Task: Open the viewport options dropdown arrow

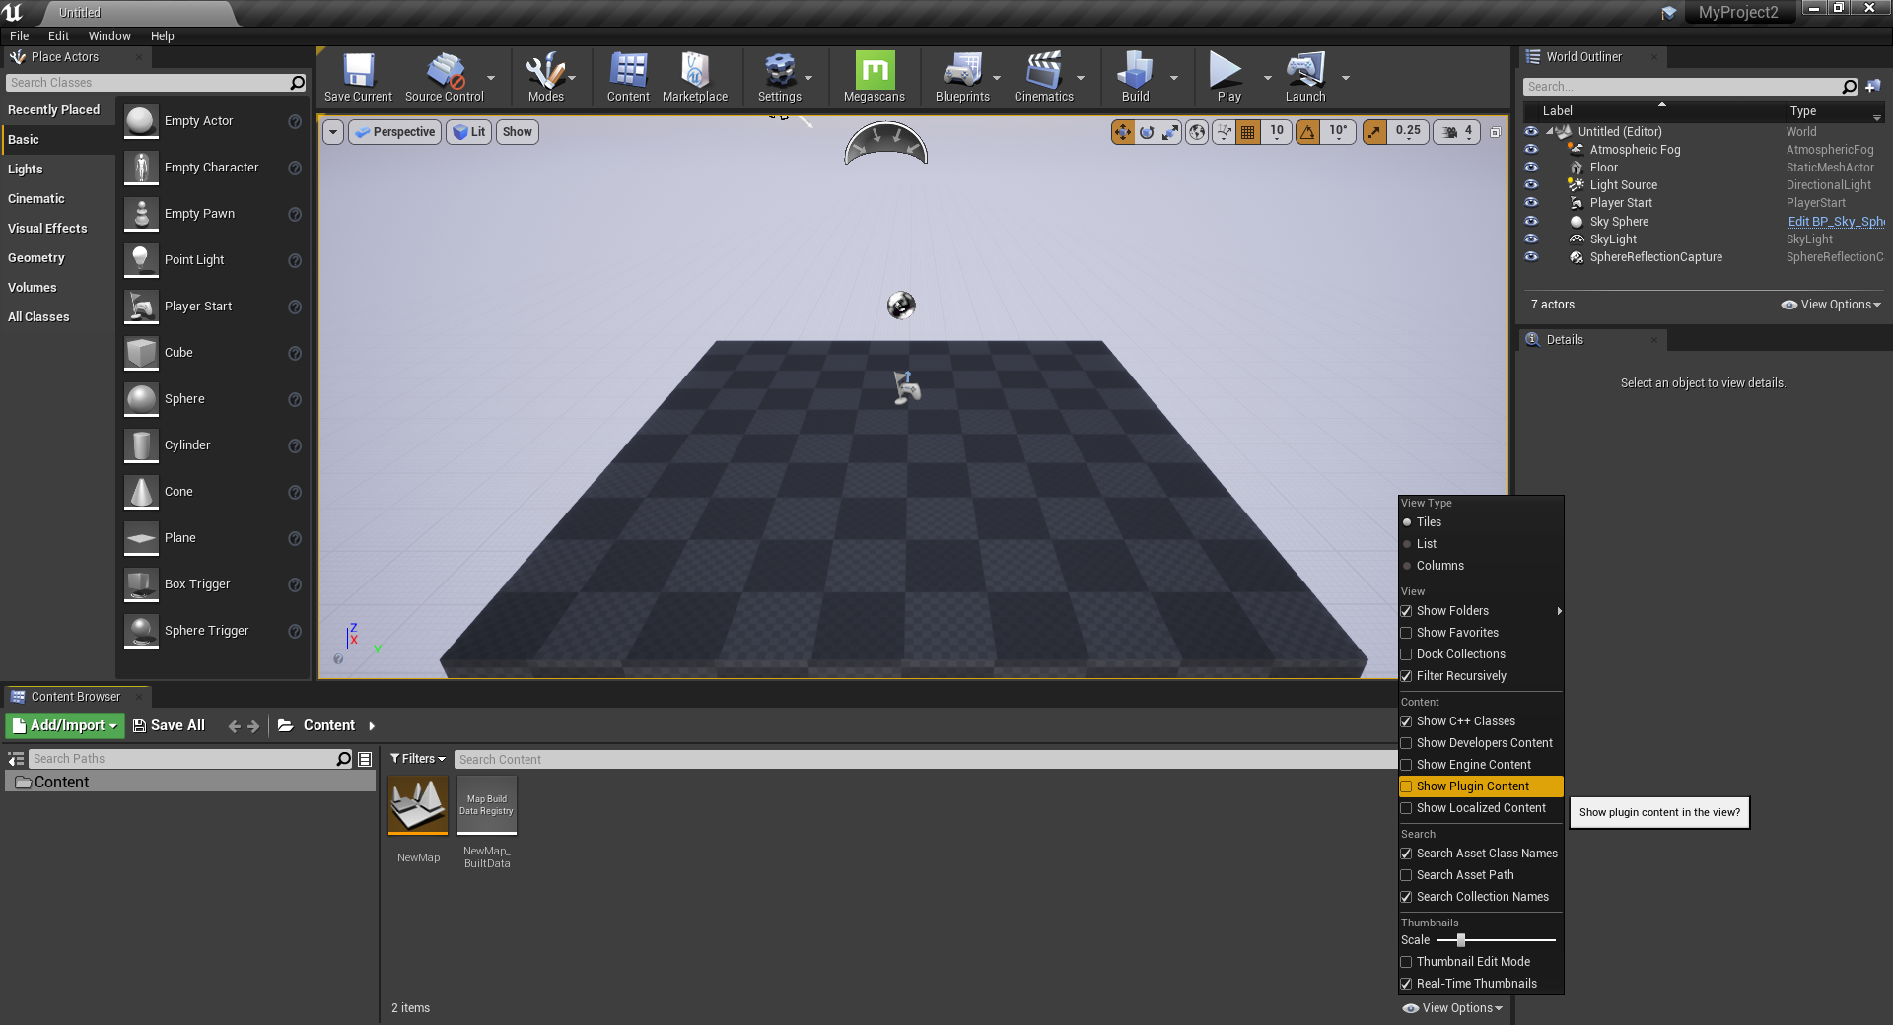Action: coord(333,132)
